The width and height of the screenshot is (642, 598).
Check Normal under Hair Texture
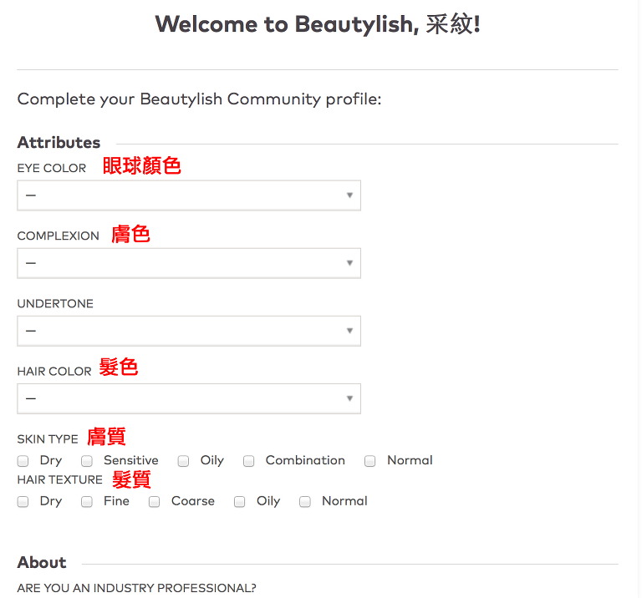tap(305, 502)
